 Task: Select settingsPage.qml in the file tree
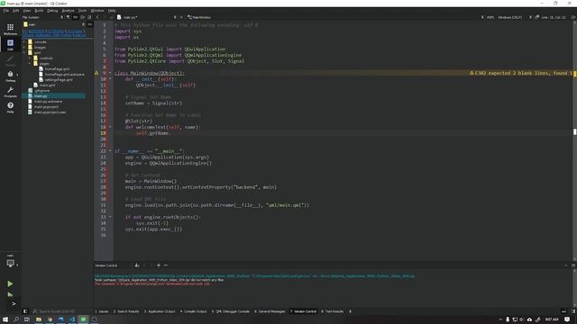pyautogui.click(x=58, y=79)
